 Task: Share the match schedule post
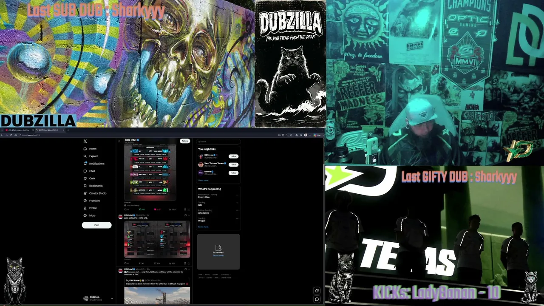(189, 209)
